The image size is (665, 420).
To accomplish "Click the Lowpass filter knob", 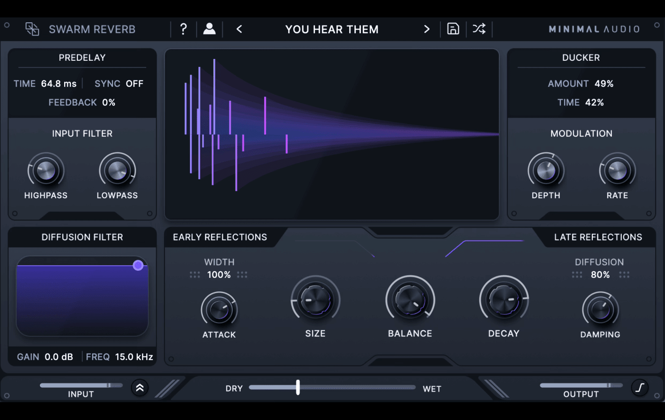I will [x=117, y=170].
